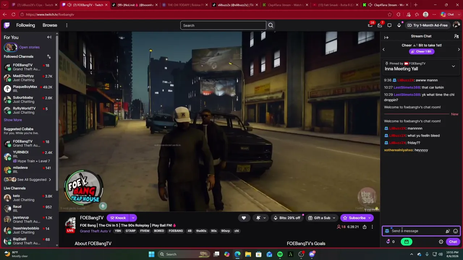Expand the pinned Inna Meeting Yall message
The width and height of the screenshot is (463, 260).
pos(453,66)
